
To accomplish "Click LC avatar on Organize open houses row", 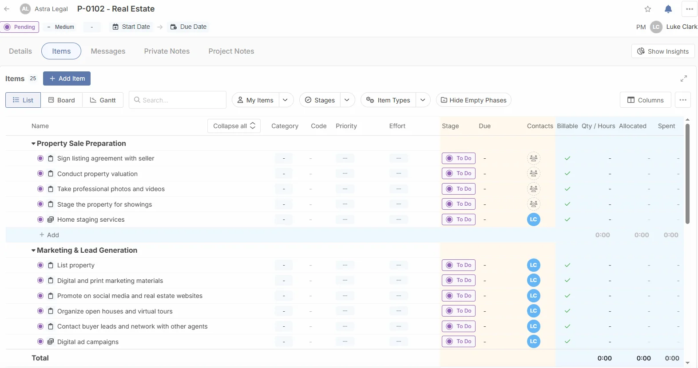I will [x=534, y=311].
